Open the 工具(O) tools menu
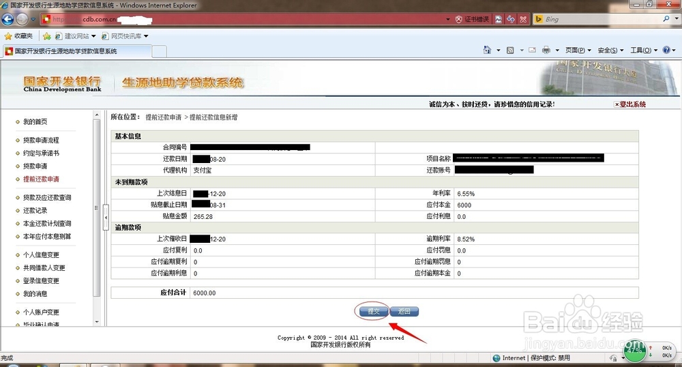 644,50
